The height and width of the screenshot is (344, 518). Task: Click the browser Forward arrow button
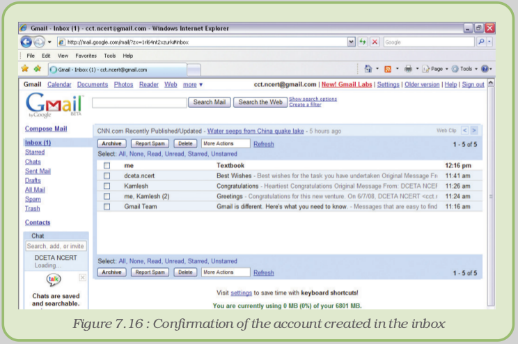pos(39,42)
